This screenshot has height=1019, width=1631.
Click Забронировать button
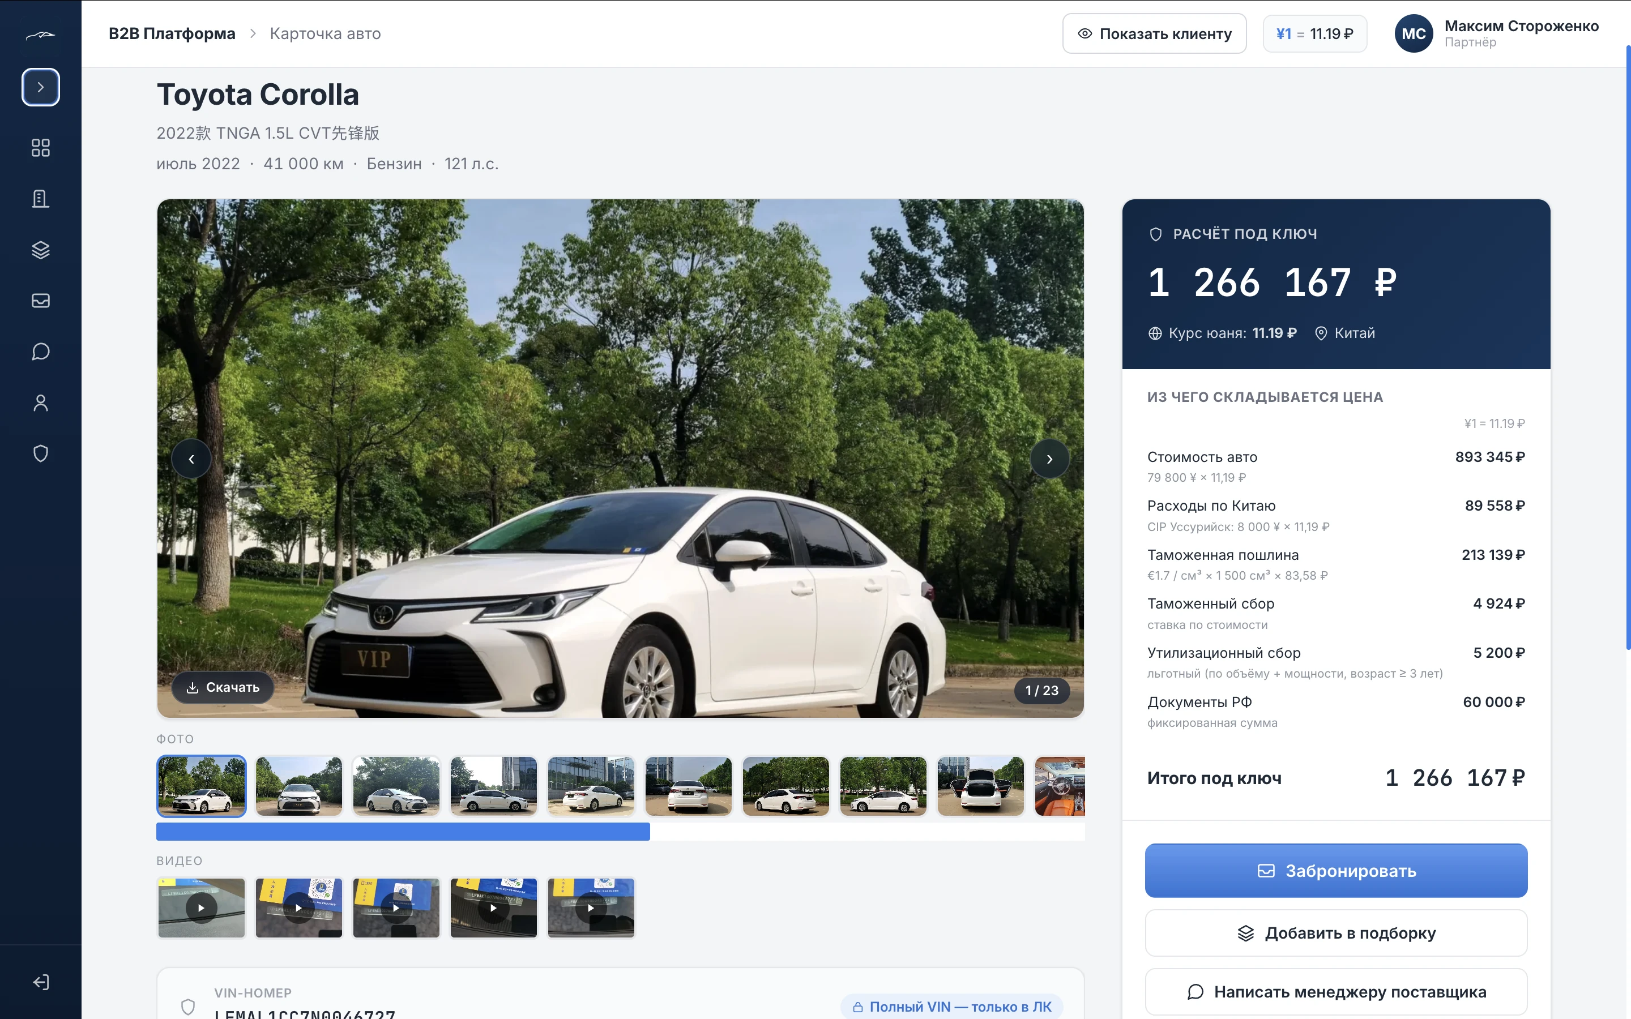(x=1336, y=871)
